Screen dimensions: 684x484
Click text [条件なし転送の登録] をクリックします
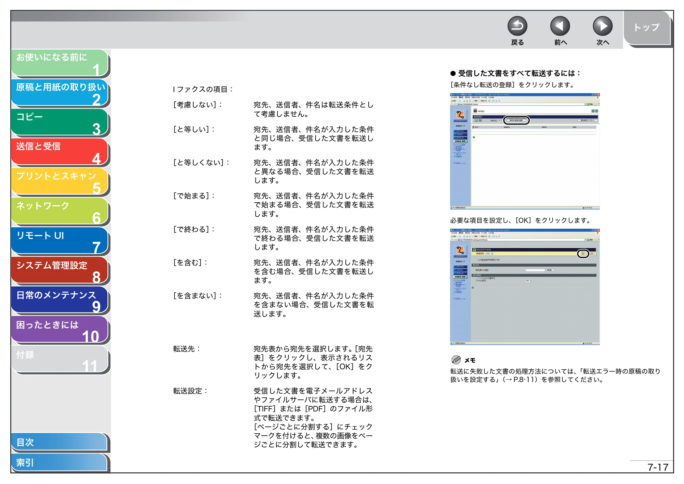[x=513, y=85]
